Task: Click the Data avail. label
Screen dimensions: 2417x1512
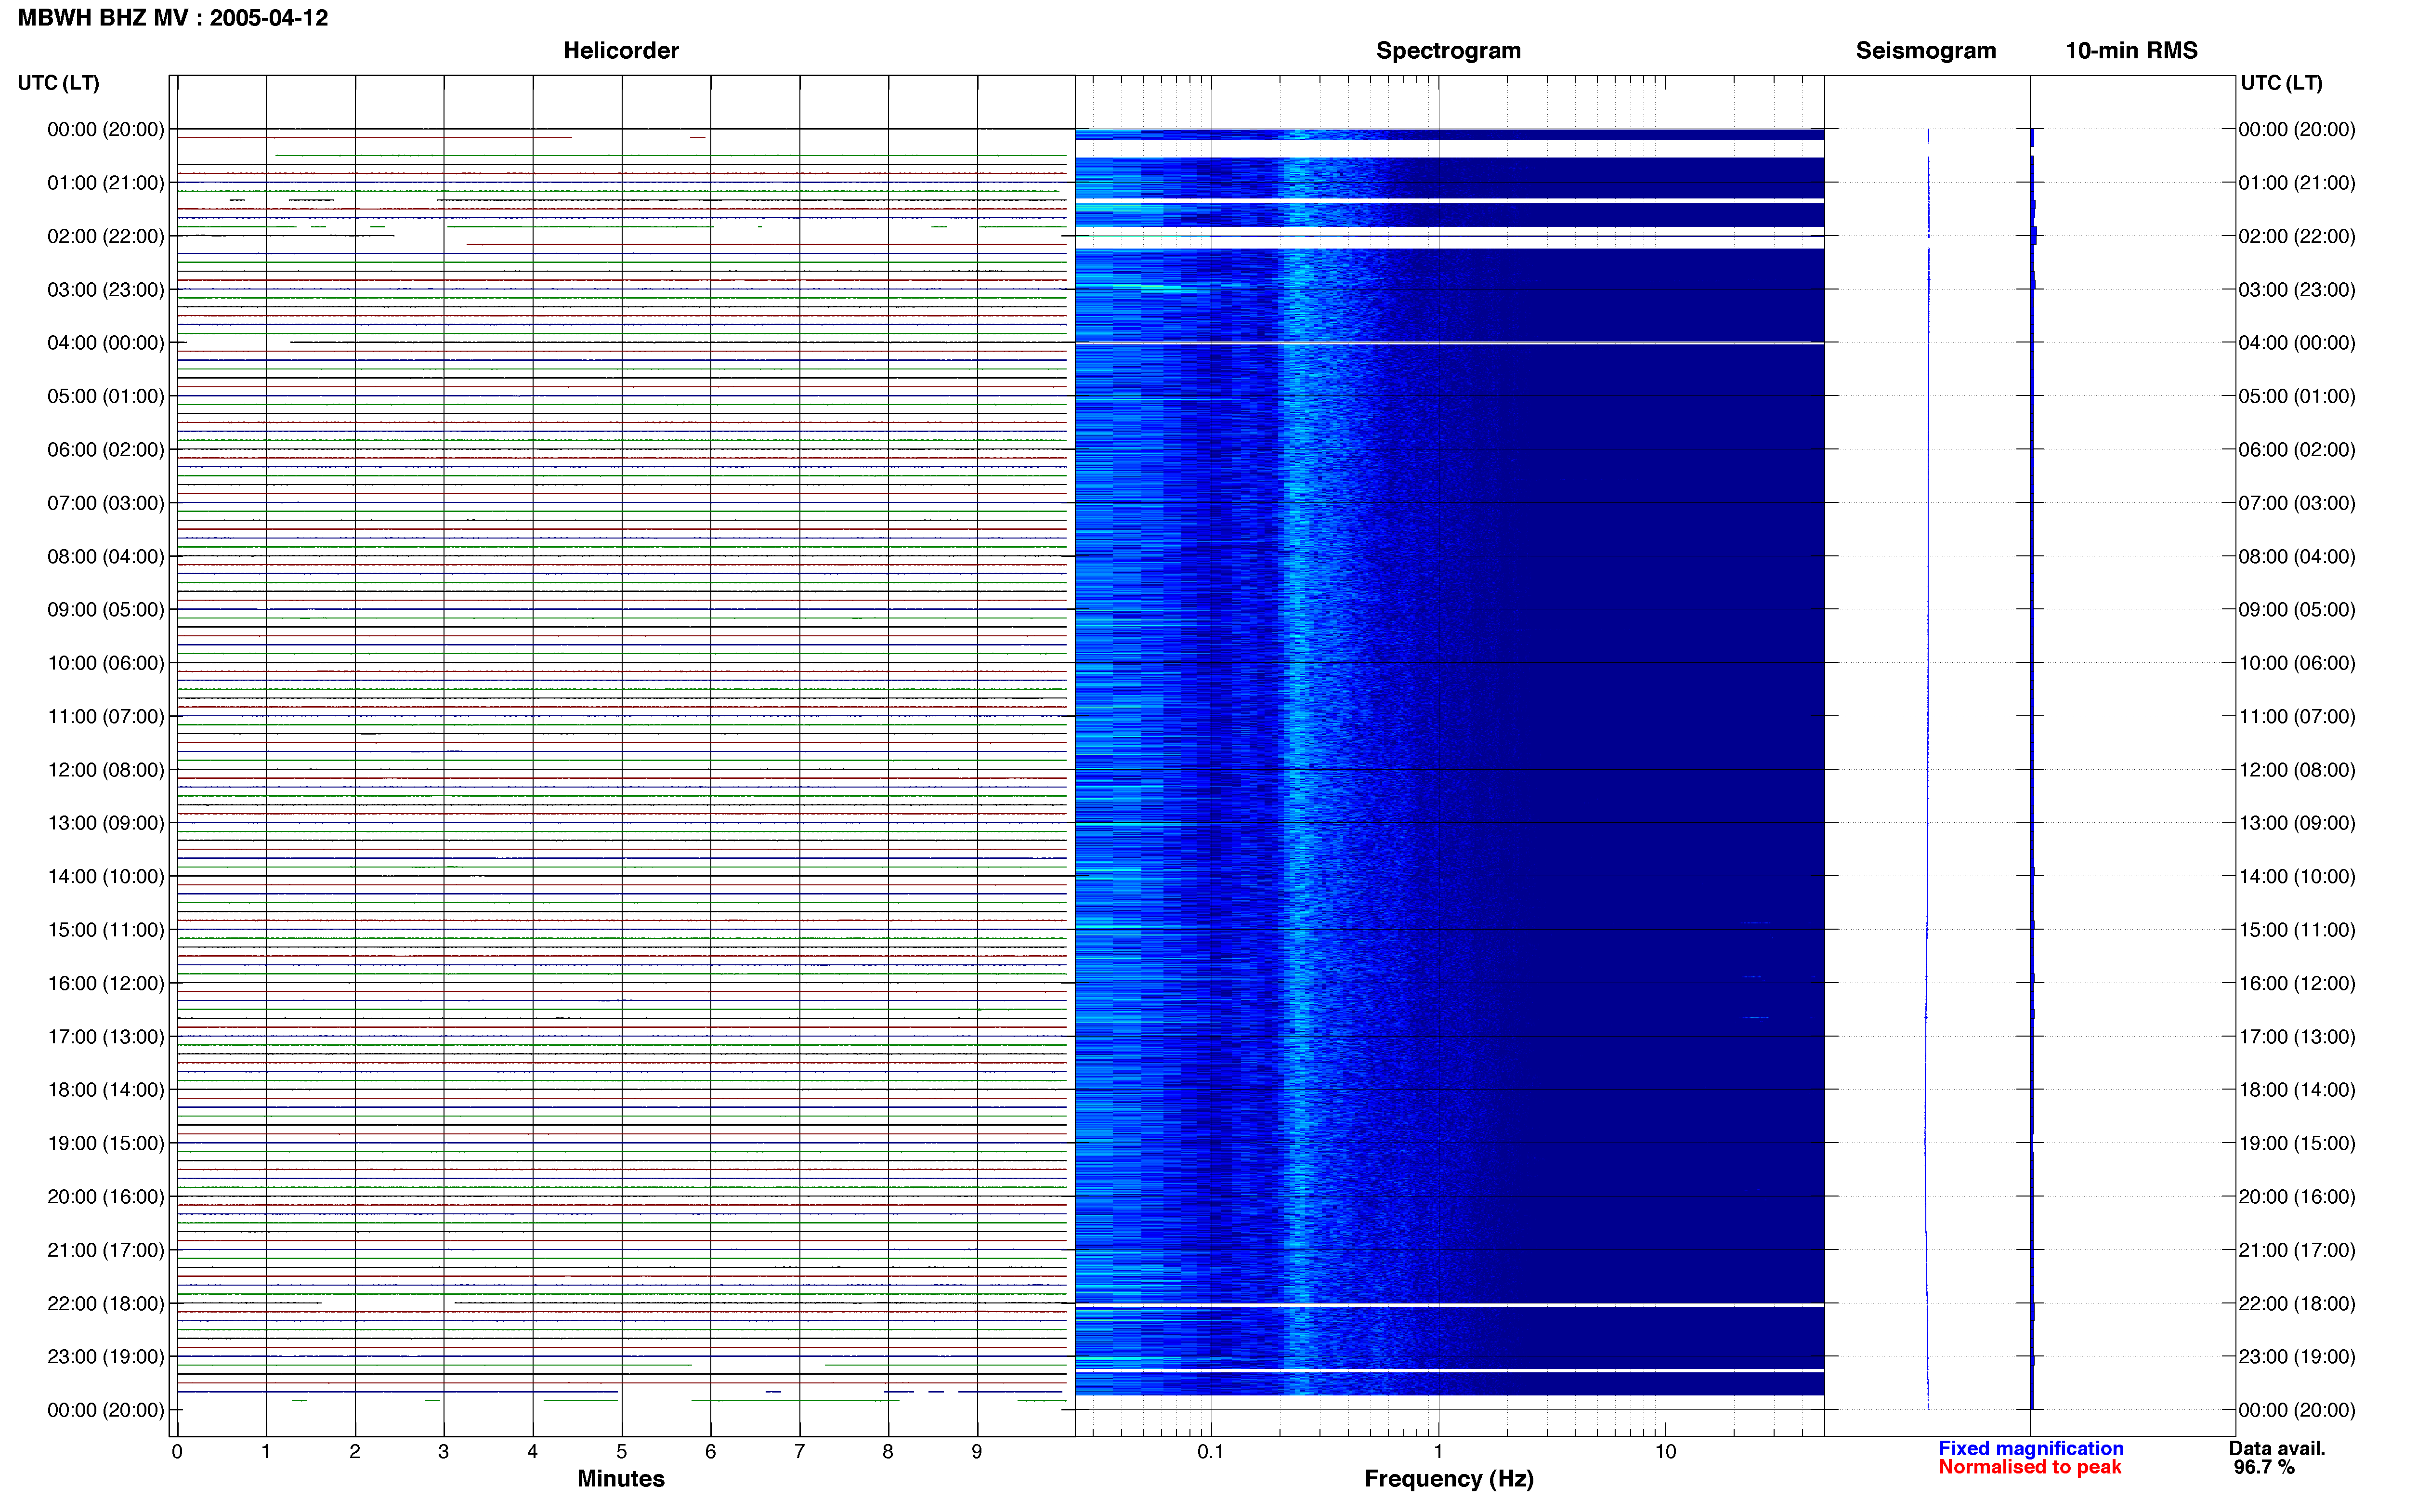Action: click(2277, 1448)
